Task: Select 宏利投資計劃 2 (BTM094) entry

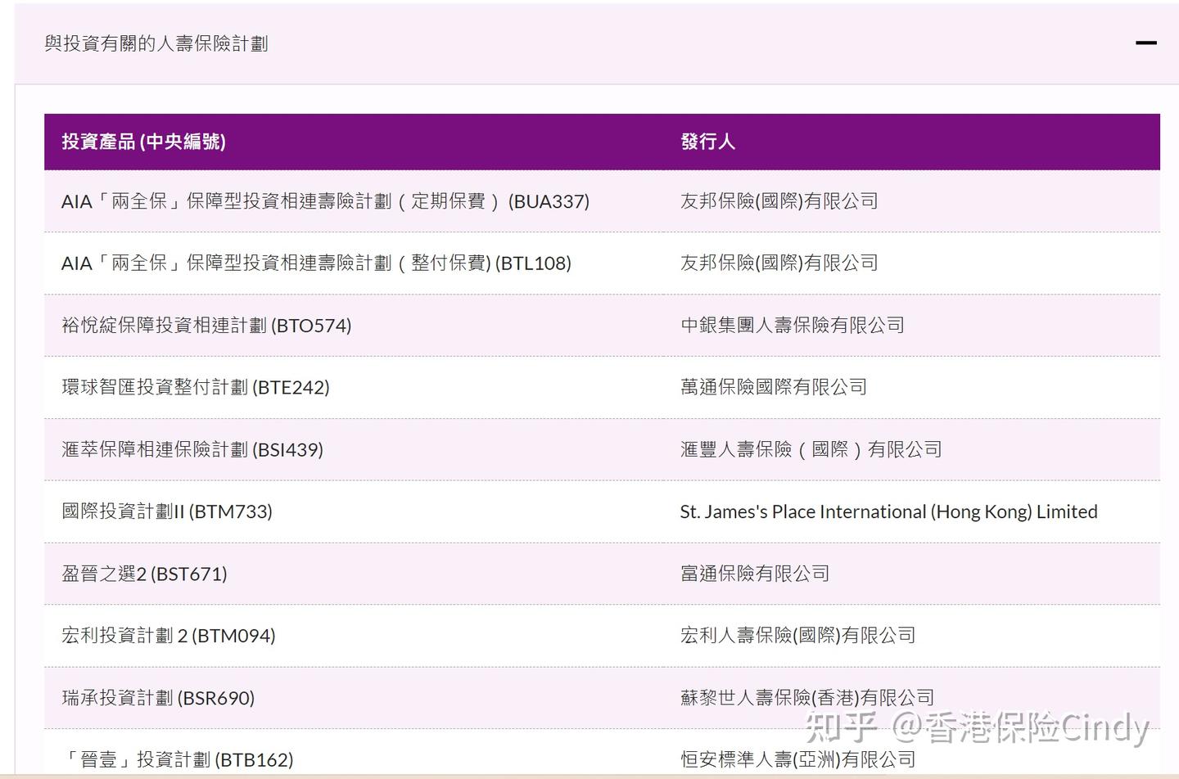Action: (x=169, y=636)
